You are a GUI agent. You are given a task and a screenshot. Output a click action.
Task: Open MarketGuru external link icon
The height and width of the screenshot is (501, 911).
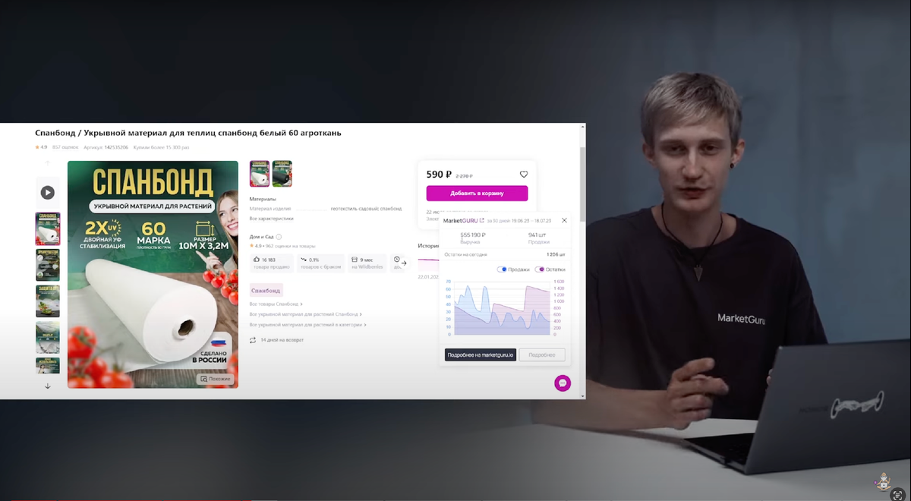[x=482, y=220]
